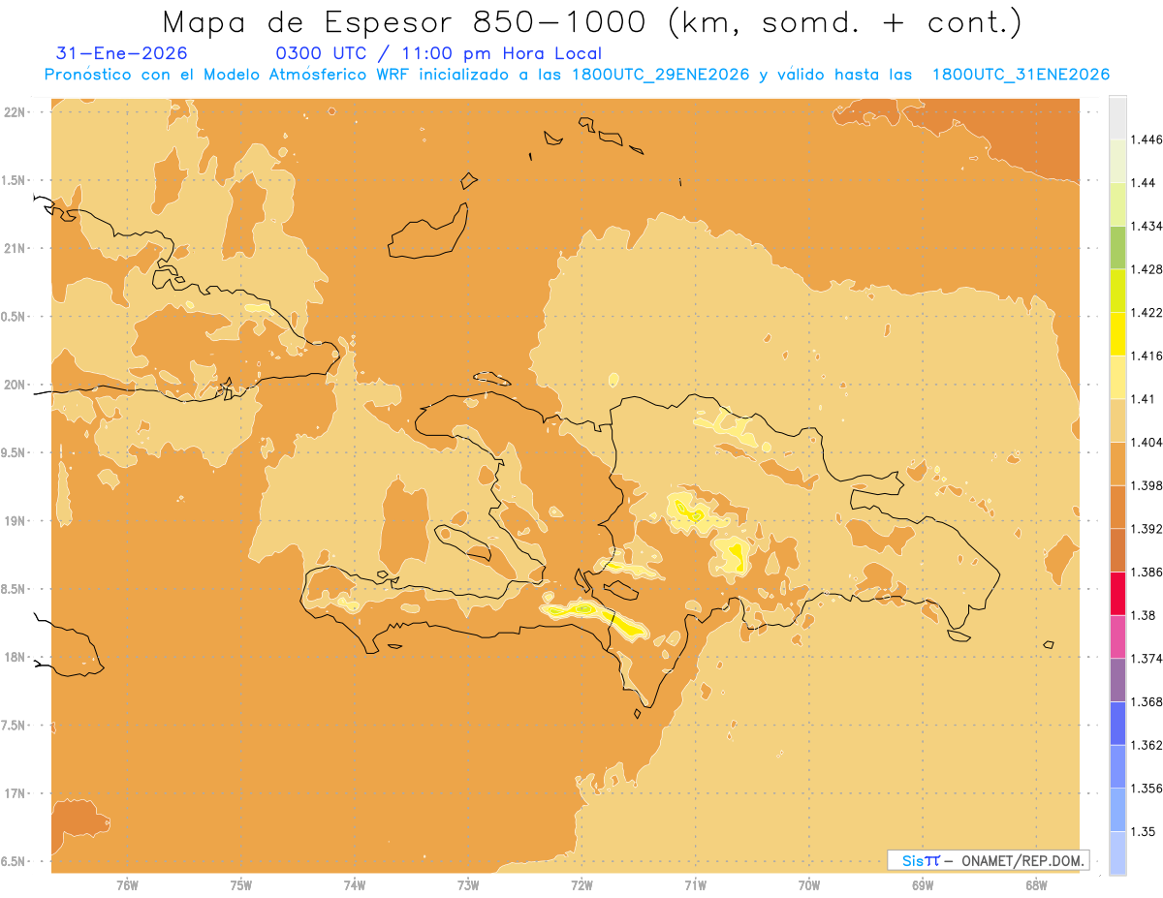Click the partial latitude label '0.5N'
This screenshot has height=898, width=1163.
pyautogui.click(x=14, y=317)
